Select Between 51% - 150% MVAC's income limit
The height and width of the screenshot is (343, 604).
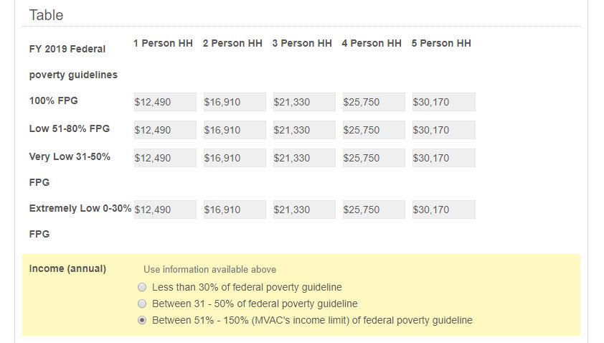click(142, 320)
